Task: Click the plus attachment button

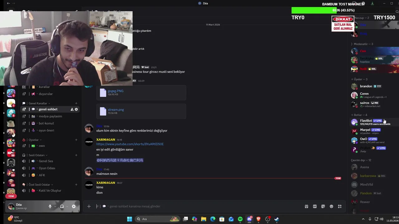Action: tap(89, 206)
